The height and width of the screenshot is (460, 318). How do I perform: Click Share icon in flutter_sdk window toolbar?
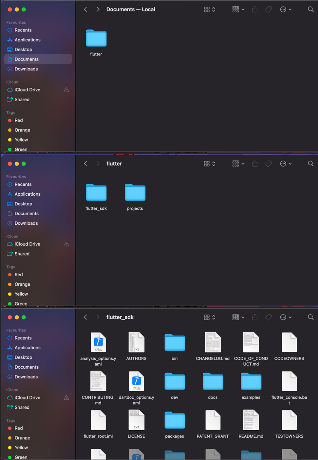pos(255,317)
